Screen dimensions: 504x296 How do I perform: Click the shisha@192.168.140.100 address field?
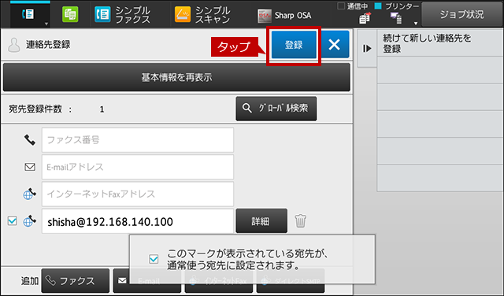tap(138, 221)
